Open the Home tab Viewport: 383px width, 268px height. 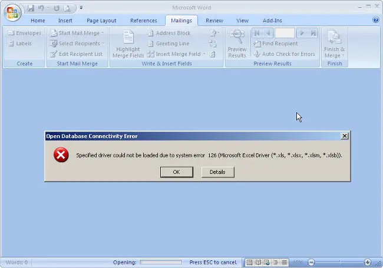pos(38,21)
